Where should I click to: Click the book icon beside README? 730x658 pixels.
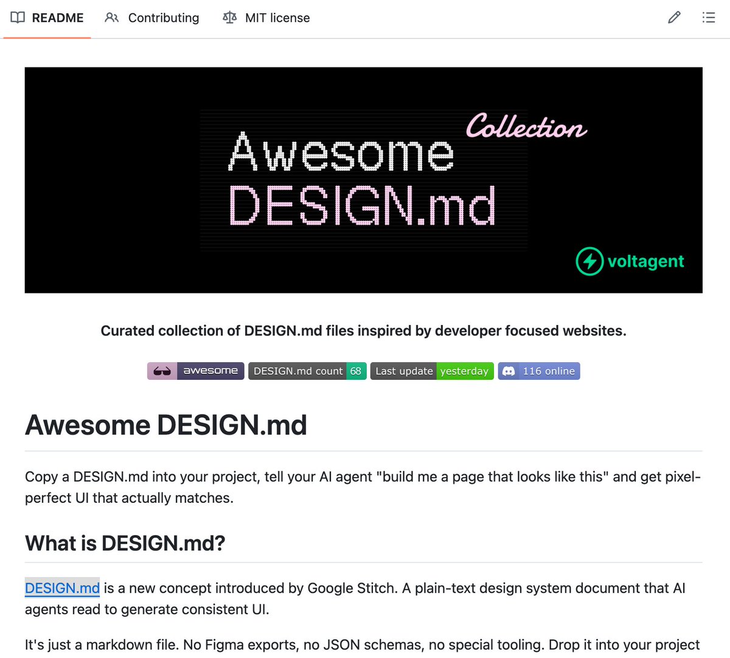pos(18,18)
